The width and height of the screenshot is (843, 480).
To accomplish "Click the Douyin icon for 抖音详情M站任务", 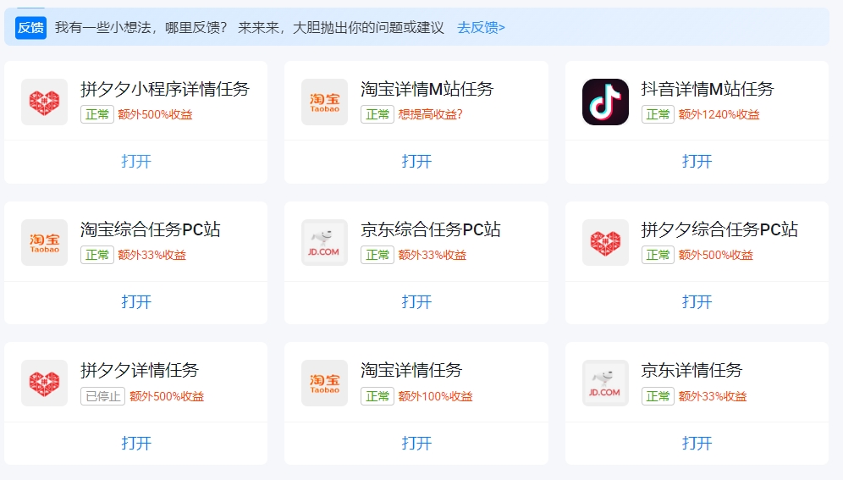I will [605, 102].
